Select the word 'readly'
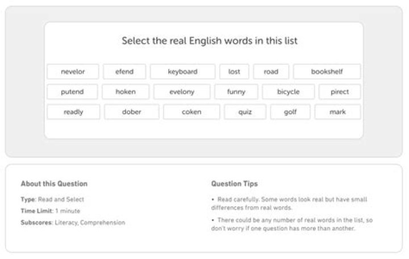The height and width of the screenshot is (259, 409). pyautogui.click(x=73, y=112)
